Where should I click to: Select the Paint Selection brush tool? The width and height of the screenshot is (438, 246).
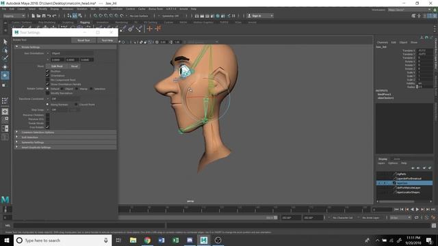click(5, 58)
